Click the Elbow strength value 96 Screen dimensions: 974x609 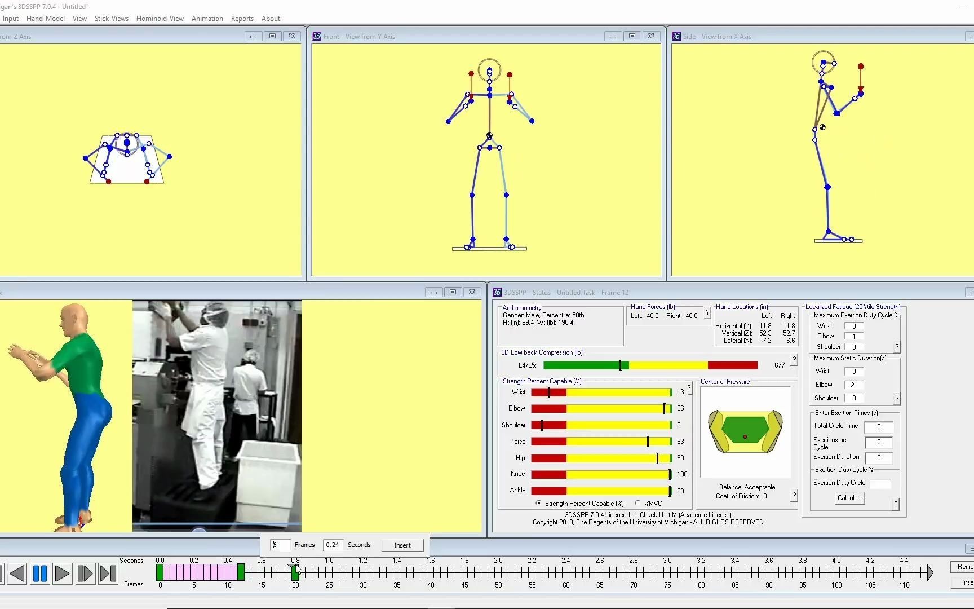(x=680, y=408)
